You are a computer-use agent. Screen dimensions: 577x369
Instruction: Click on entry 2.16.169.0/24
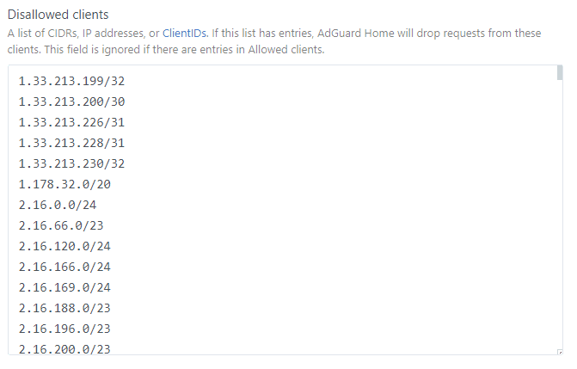[x=64, y=287]
